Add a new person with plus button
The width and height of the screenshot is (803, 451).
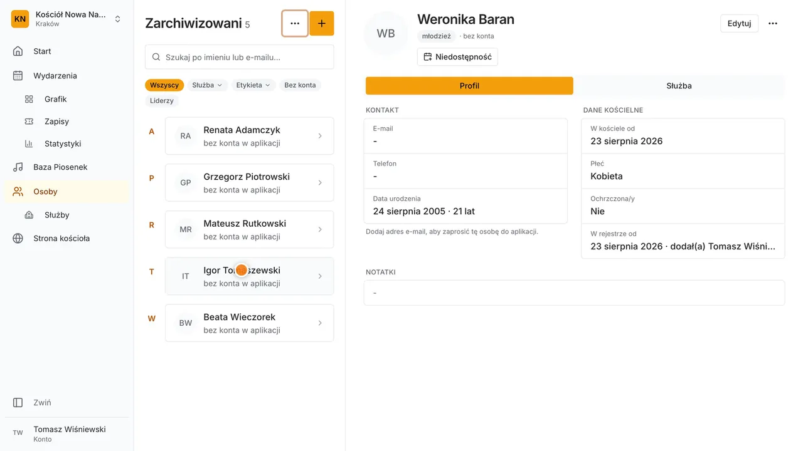(322, 23)
